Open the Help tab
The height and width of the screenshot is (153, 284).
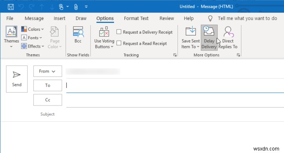(x=189, y=18)
